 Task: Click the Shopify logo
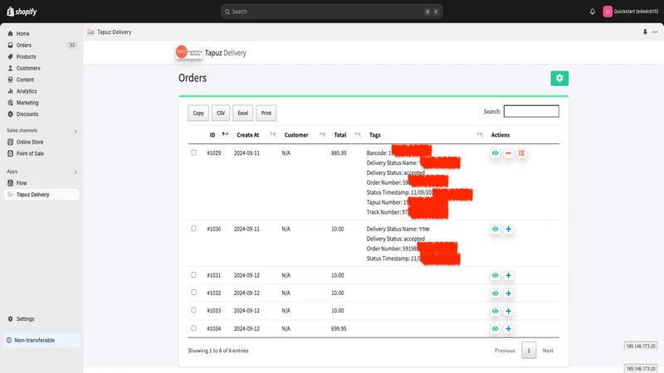(22, 12)
